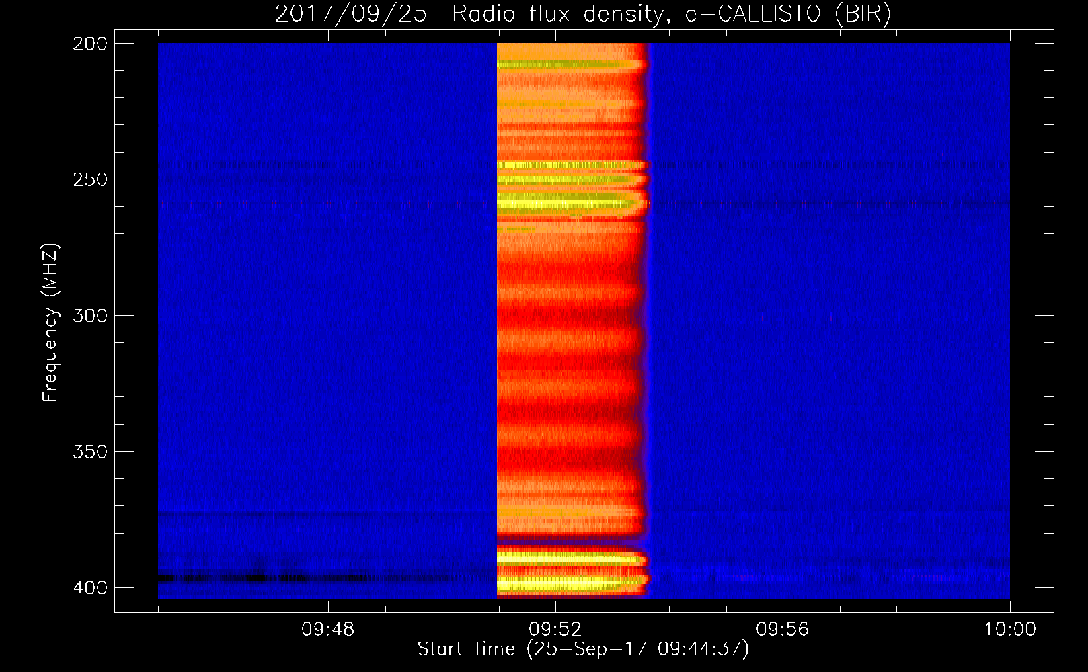Viewport: 1088px width, 672px height.
Task: Click the 09:56 time tick label
Action: tap(783, 630)
